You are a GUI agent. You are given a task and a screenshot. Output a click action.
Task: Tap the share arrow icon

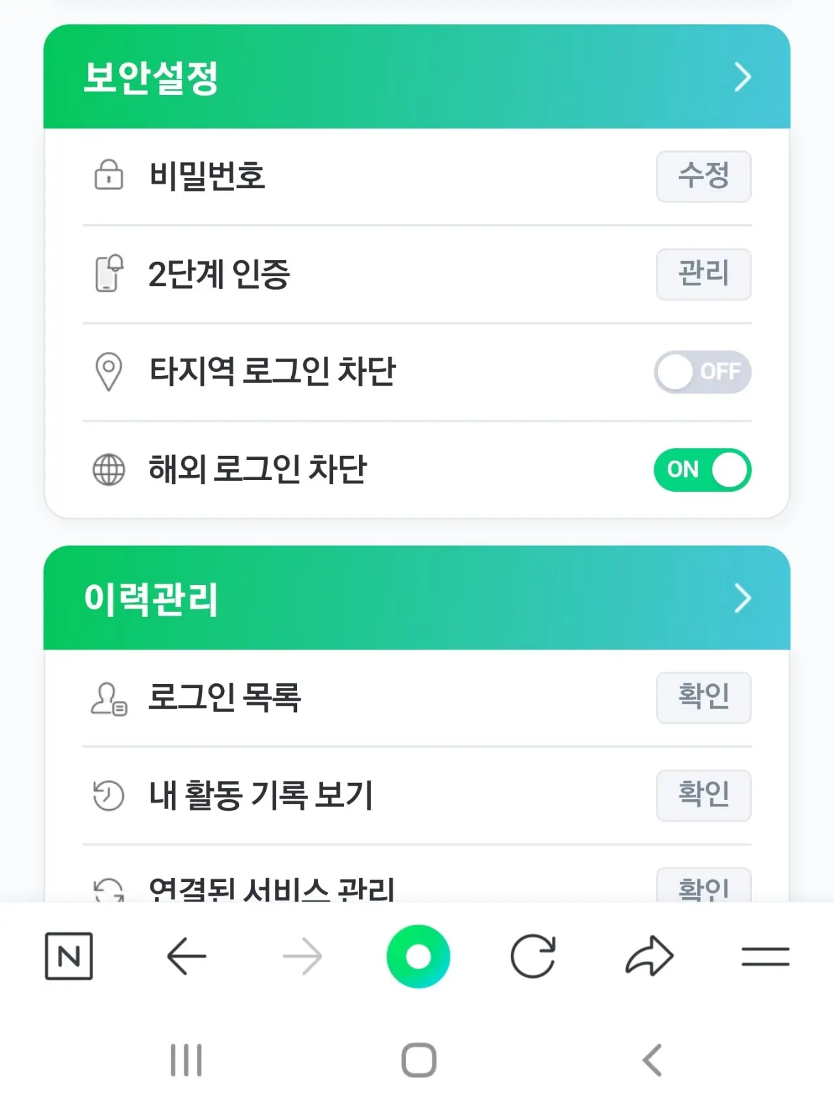(x=649, y=956)
